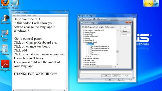Image resolution: width=162 pixels, height=91 pixels.
Task: Open the Notepad File menu
Action: pyautogui.click(x=14, y=15)
